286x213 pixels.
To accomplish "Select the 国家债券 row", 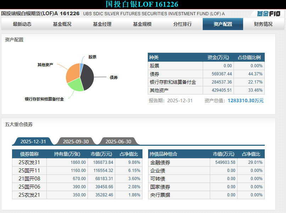I will 206,187.
